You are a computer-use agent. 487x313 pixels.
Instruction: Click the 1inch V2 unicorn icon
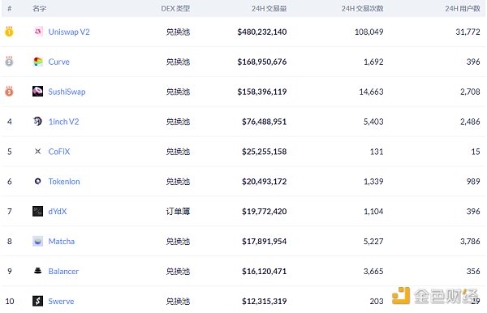point(38,122)
